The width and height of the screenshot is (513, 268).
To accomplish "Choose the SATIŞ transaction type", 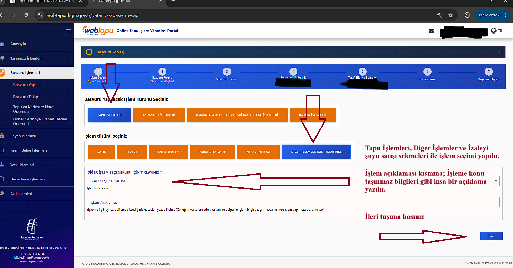I will (x=102, y=152).
